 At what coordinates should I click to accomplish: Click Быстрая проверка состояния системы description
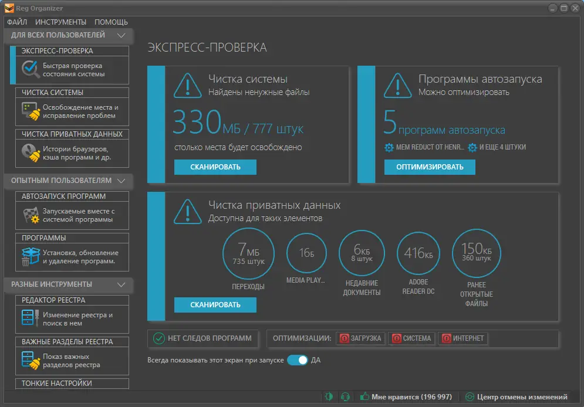tap(74, 70)
